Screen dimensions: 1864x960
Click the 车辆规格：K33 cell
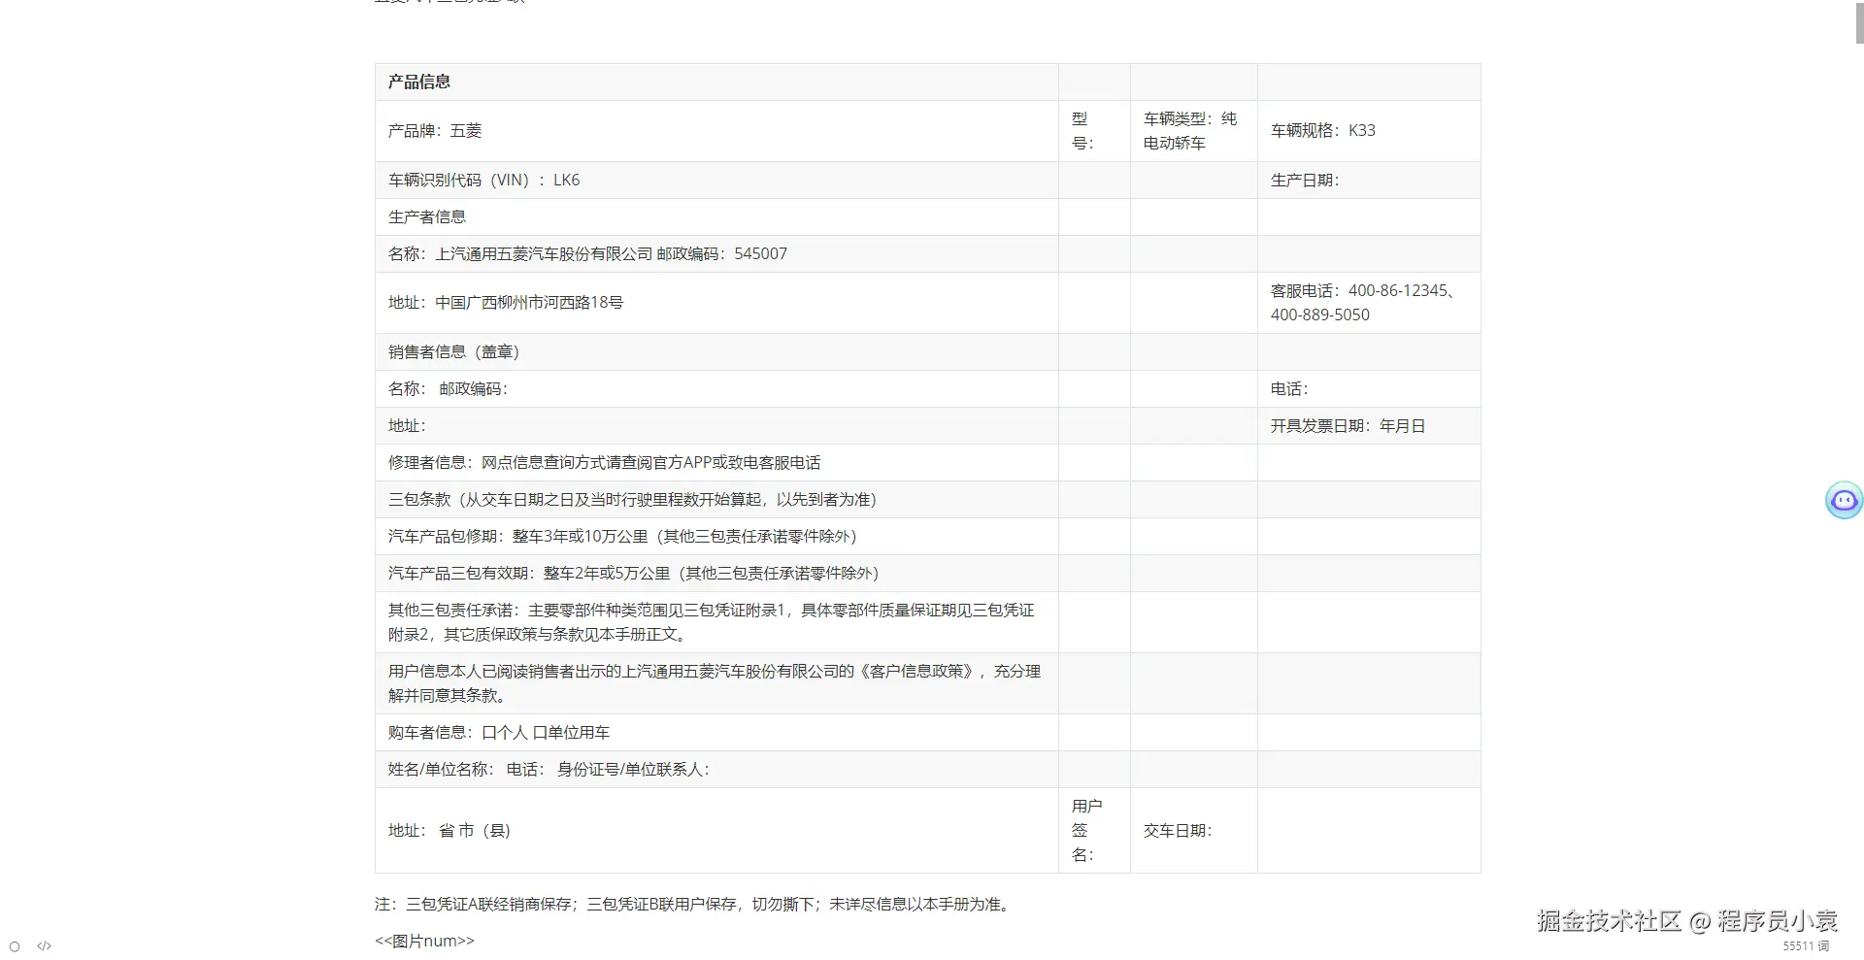coord(1369,131)
